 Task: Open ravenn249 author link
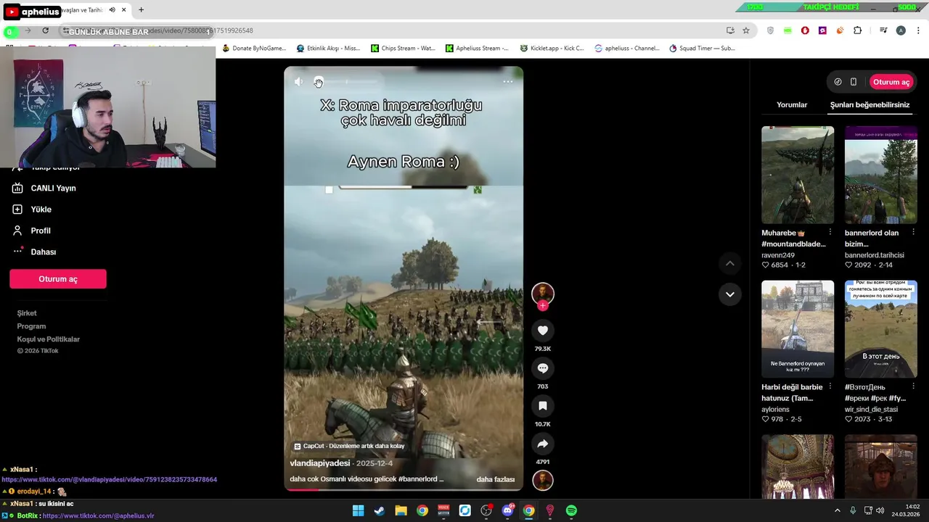[x=778, y=255]
